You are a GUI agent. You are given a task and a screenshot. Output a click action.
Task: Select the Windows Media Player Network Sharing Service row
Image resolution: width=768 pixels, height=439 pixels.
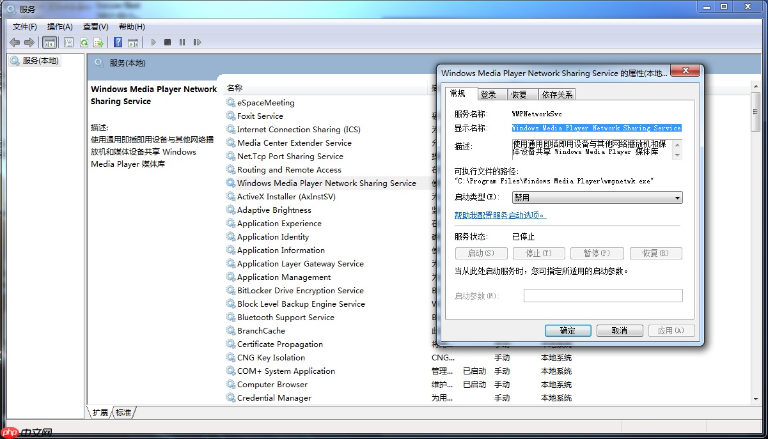pos(326,183)
